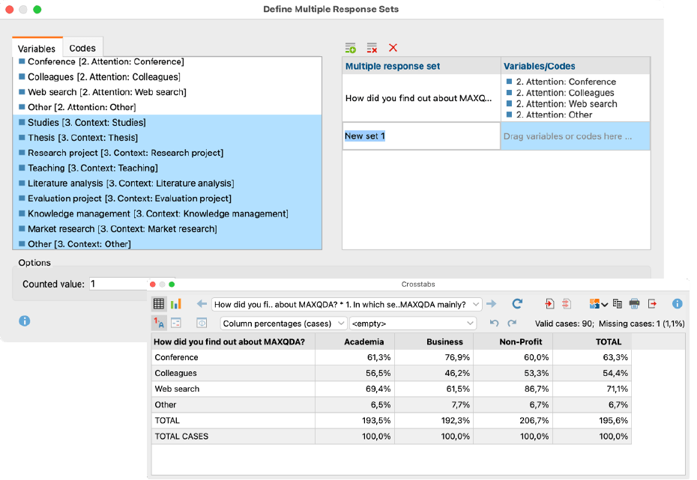Click the insert-into-output red arrow page icon
Screen dimensions: 697x480
550,304
